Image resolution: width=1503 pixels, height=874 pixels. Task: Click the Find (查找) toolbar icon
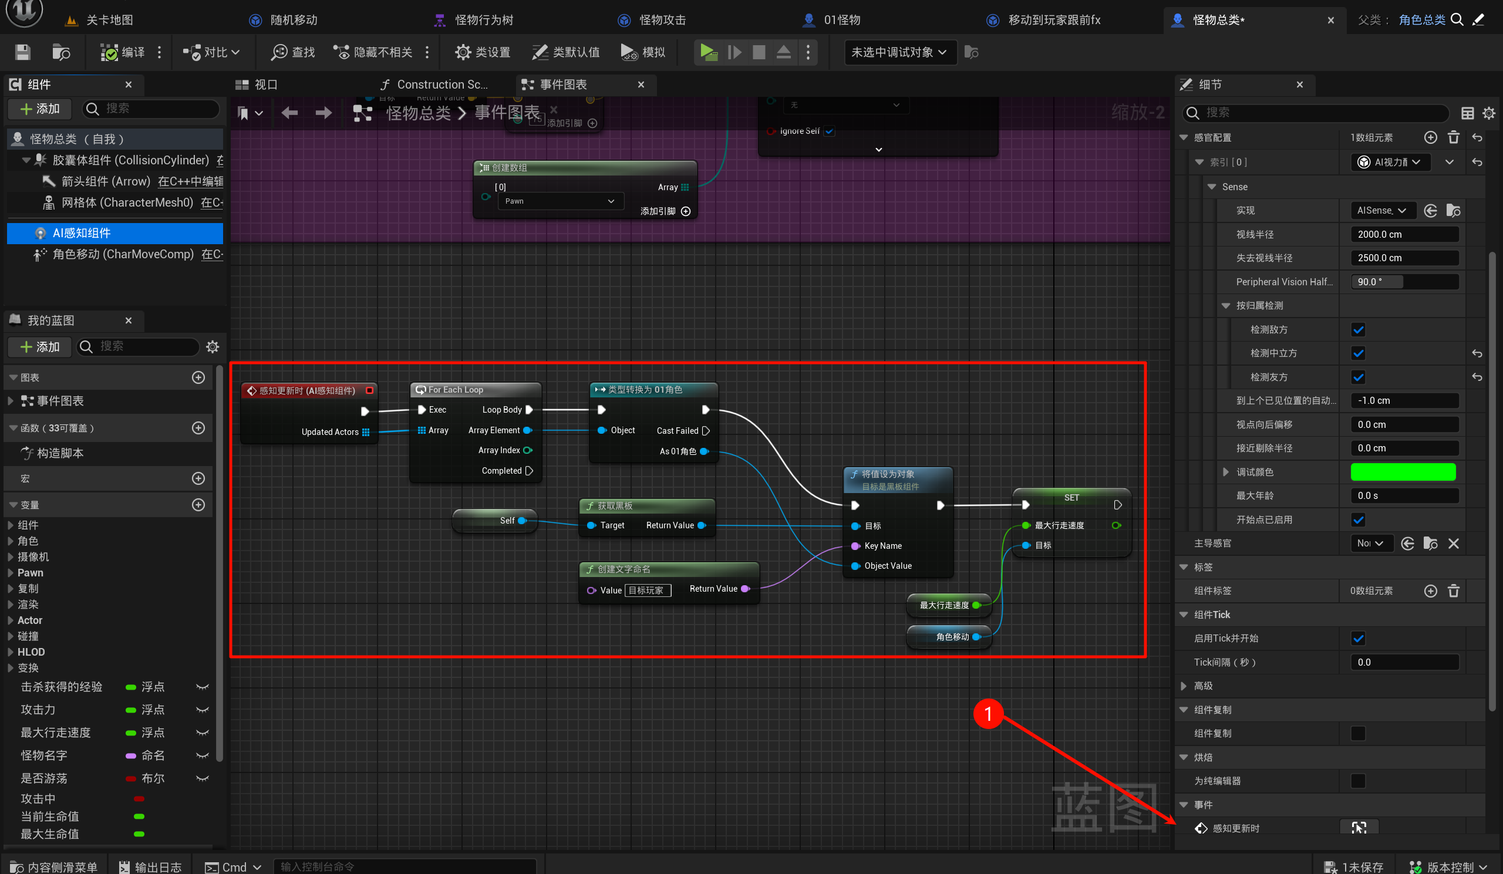[x=278, y=52]
